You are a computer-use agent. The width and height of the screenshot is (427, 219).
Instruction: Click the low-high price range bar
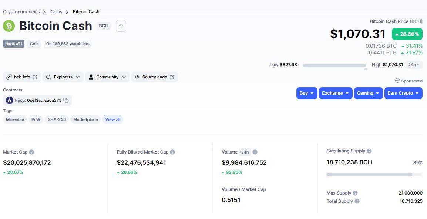(x=334, y=65)
